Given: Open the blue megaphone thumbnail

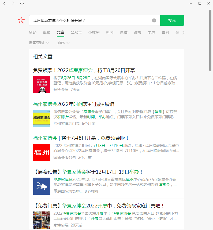Looking at the screenshot, I should click(x=42, y=186).
